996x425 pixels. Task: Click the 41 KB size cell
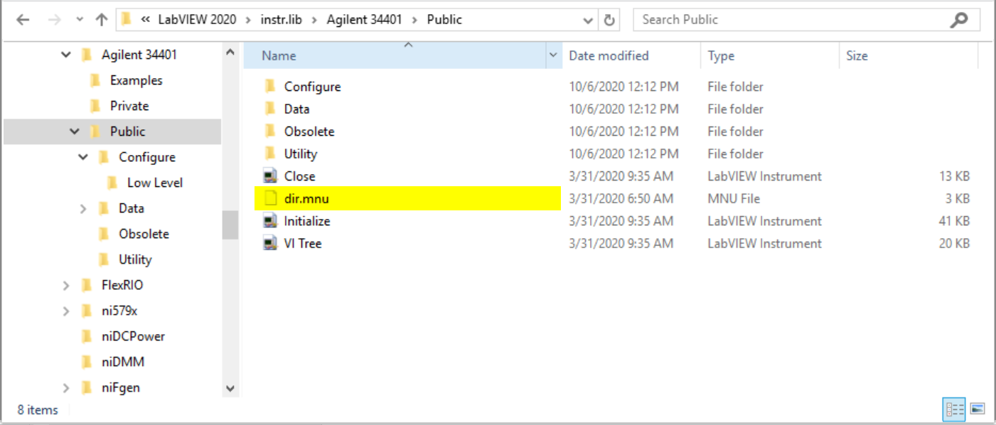(954, 221)
